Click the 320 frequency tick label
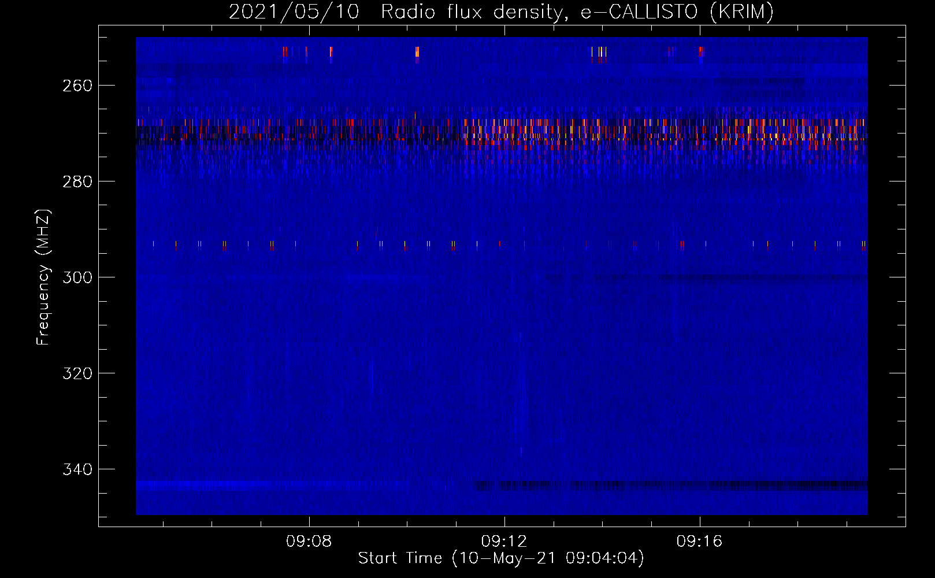935x578 pixels. 77,373
